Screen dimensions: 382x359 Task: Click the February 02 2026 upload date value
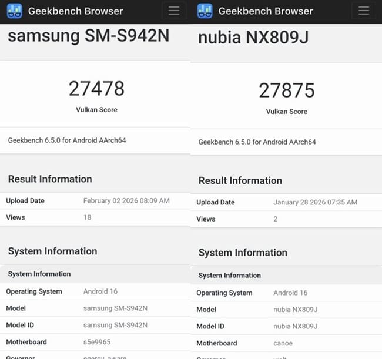(126, 201)
